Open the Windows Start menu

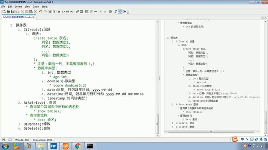tap(5, 146)
